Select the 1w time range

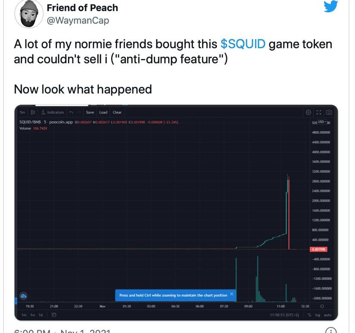click(x=33, y=315)
